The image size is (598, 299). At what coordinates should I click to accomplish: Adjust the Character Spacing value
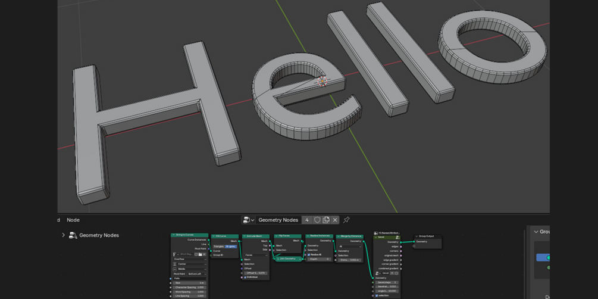click(x=190, y=288)
